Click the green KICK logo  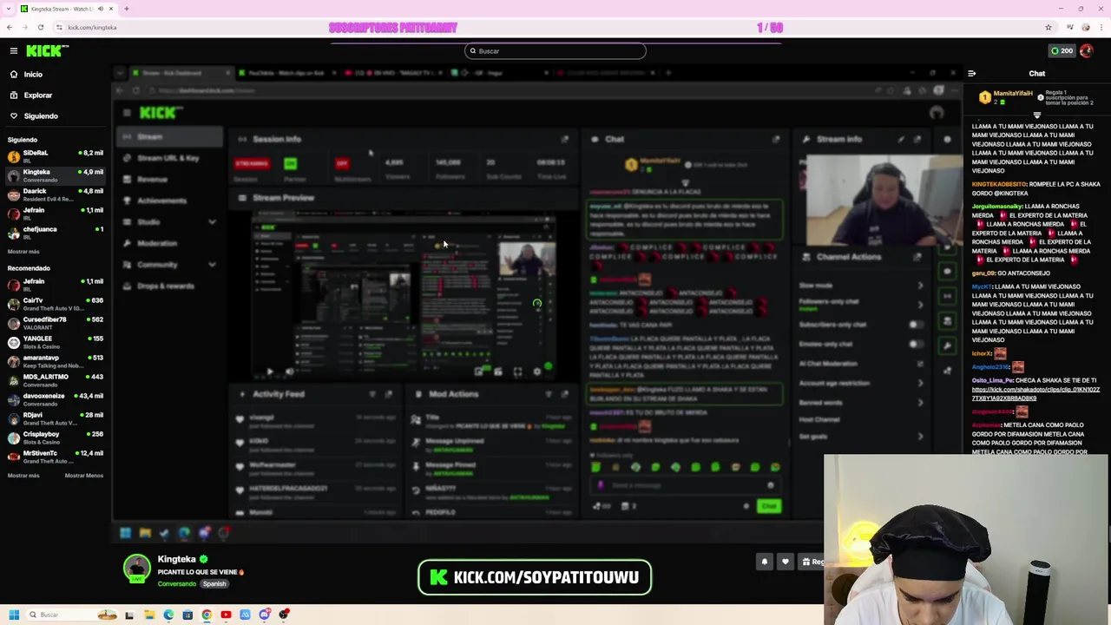pyautogui.click(x=43, y=51)
